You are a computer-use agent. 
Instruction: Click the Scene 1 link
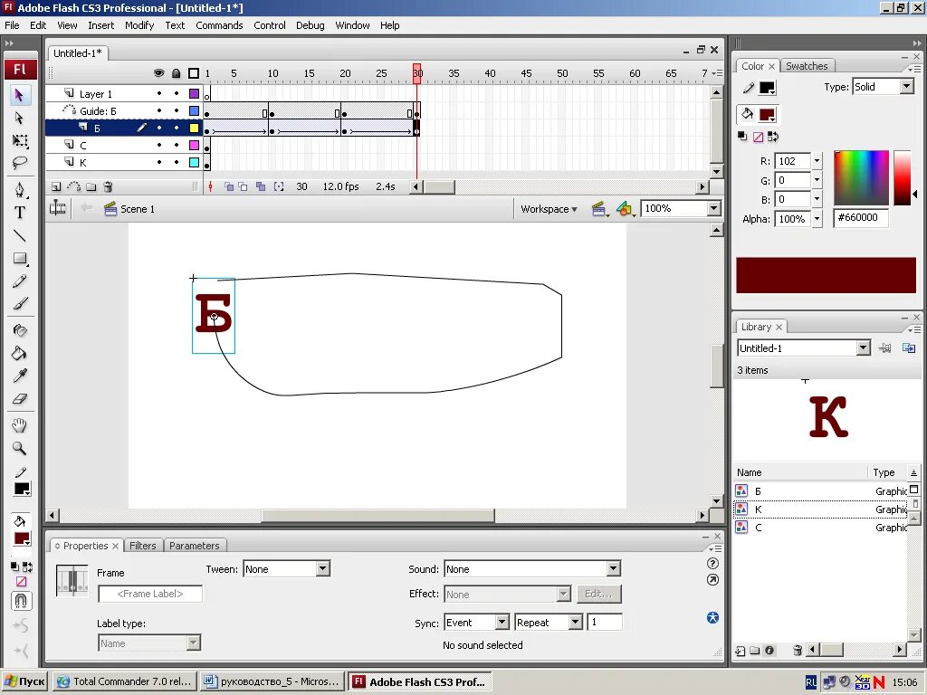[x=138, y=209]
